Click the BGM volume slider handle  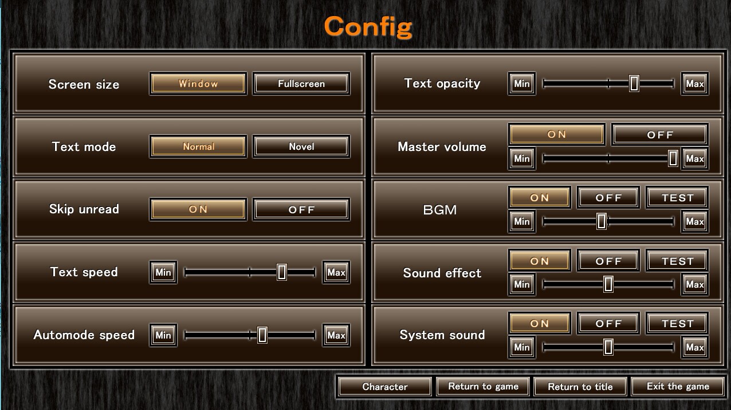[601, 221]
